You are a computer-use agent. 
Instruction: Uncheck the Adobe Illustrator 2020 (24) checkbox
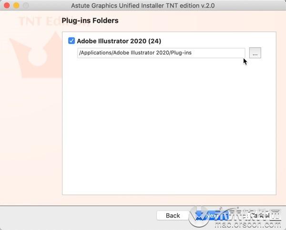pyautogui.click(x=71, y=41)
